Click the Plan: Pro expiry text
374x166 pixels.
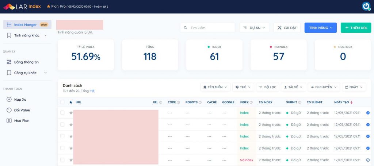(87, 7)
